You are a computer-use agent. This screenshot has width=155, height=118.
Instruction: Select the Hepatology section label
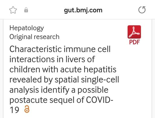pyautogui.click(x=27, y=28)
